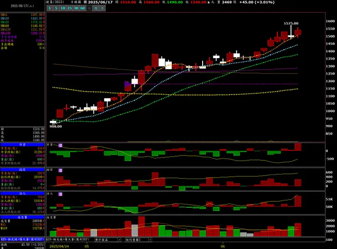This screenshot has height=249, width=337.
Task: Click the 908.00 low price label
Action: [56, 126]
